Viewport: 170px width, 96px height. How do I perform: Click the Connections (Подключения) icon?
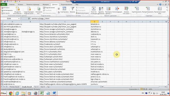(44, 8)
